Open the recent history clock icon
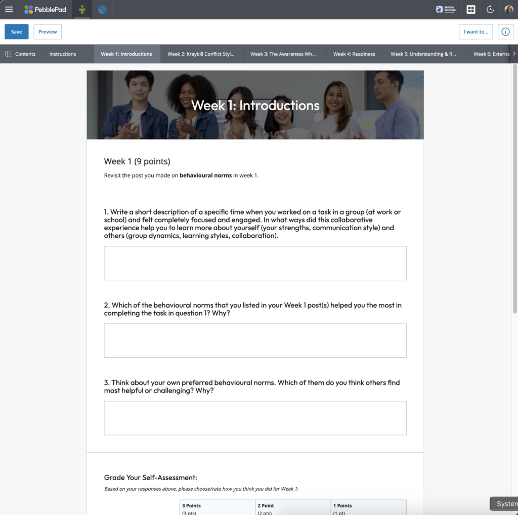The image size is (518, 515). (490, 10)
